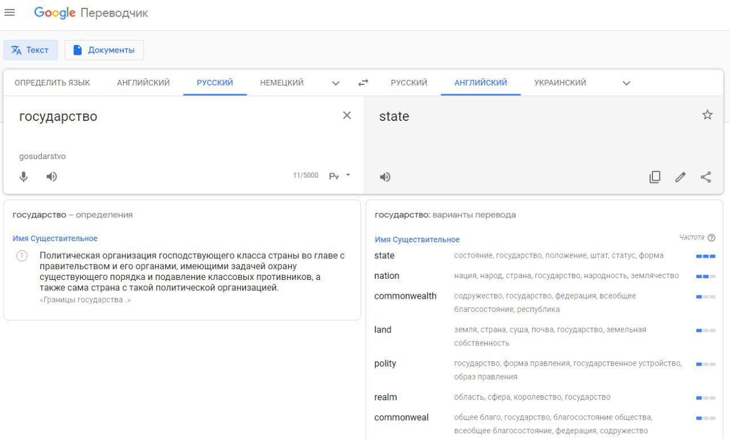Start voice input with microphone icon
The height and width of the screenshot is (439, 730).
tap(23, 177)
